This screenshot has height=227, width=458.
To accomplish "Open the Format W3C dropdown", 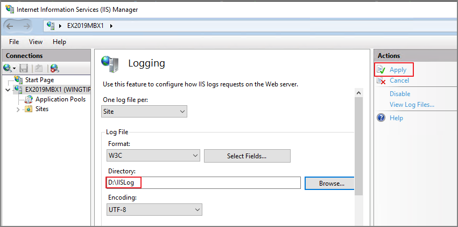I will point(153,156).
